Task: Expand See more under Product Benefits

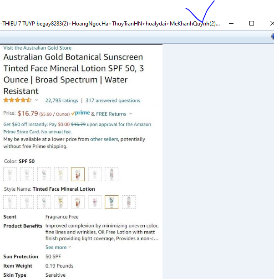Action: click(58, 247)
